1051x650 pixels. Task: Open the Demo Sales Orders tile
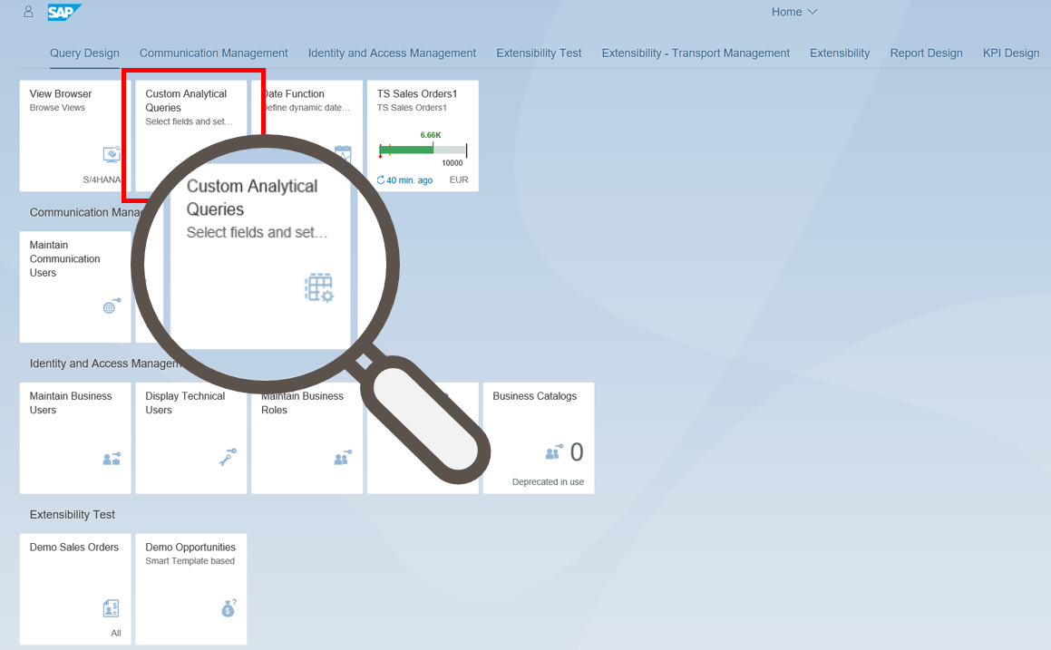pos(75,589)
